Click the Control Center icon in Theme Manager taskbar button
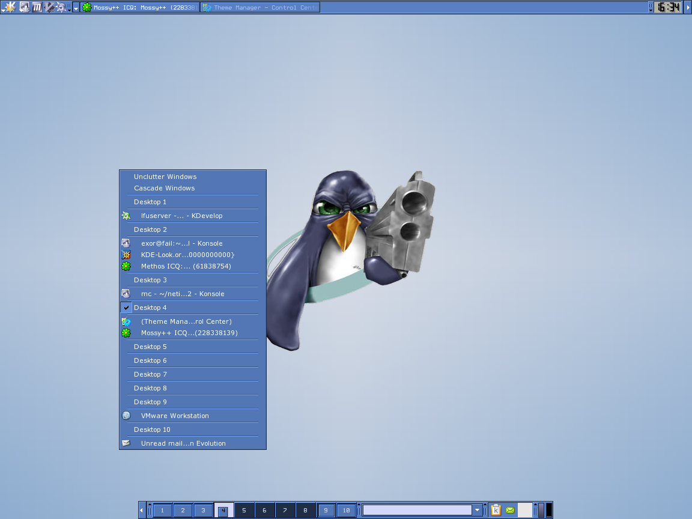The image size is (692, 519). (207, 7)
